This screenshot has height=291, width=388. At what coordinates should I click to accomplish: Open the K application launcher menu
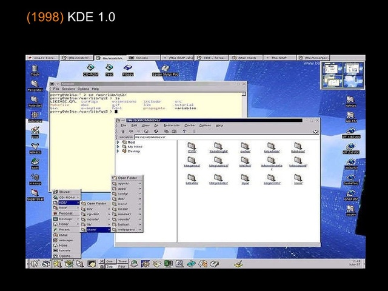34,264
